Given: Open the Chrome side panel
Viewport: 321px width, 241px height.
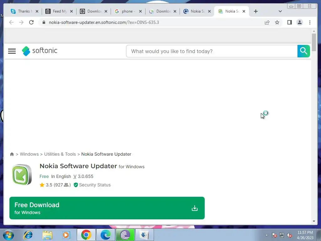Looking at the screenshot, I should pos(289,22).
